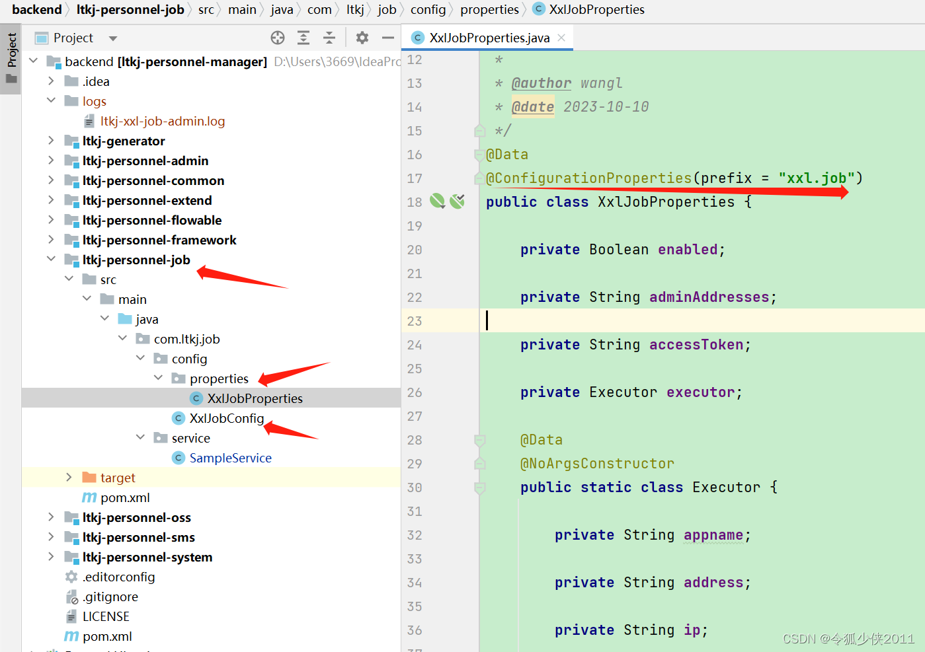
Task: Expand the .idea folder
Action: pos(51,81)
